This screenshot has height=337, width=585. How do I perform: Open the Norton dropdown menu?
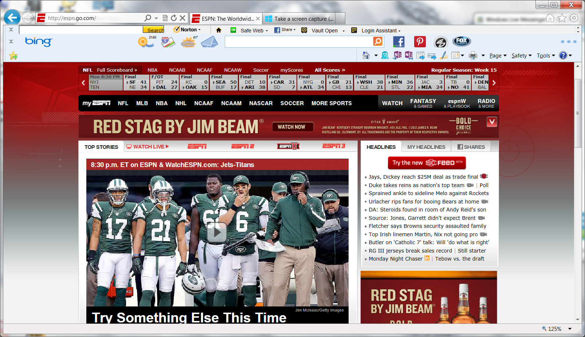(x=187, y=30)
